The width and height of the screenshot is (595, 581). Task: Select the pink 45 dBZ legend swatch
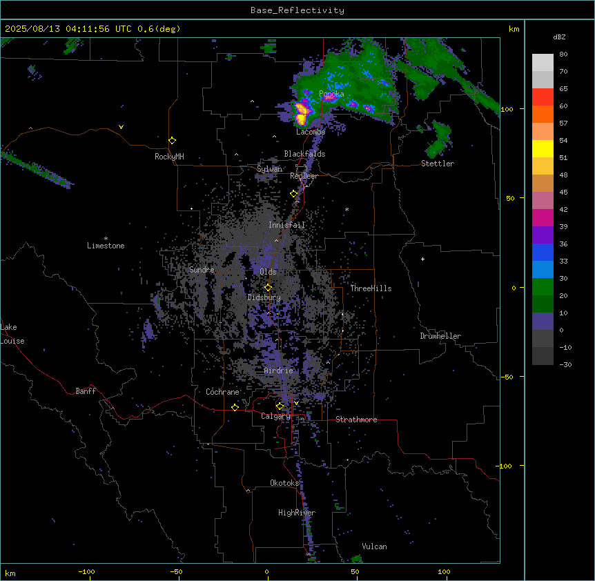[x=543, y=201]
